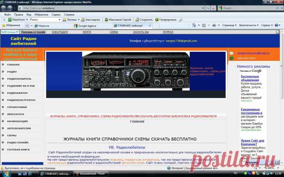This screenshot has height=177, width=284.
Task: Click the Stop loading icon
Action: click(213, 8)
